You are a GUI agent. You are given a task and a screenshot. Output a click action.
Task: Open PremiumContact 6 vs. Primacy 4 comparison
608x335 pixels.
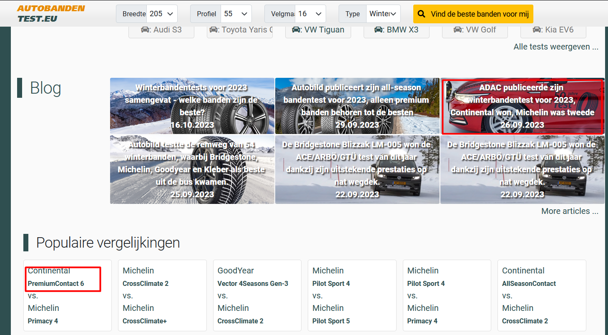pos(68,295)
